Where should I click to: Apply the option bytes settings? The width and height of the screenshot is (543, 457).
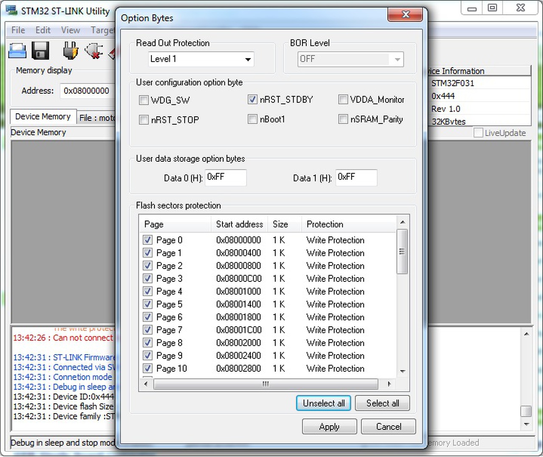329,426
